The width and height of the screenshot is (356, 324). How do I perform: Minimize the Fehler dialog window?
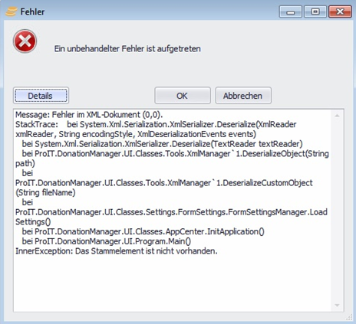click(x=290, y=12)
